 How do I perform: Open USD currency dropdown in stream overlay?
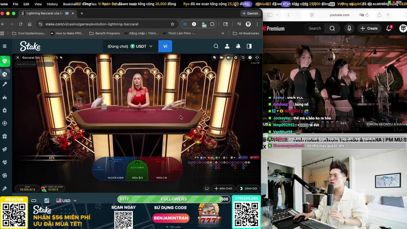tap(66, 201)
